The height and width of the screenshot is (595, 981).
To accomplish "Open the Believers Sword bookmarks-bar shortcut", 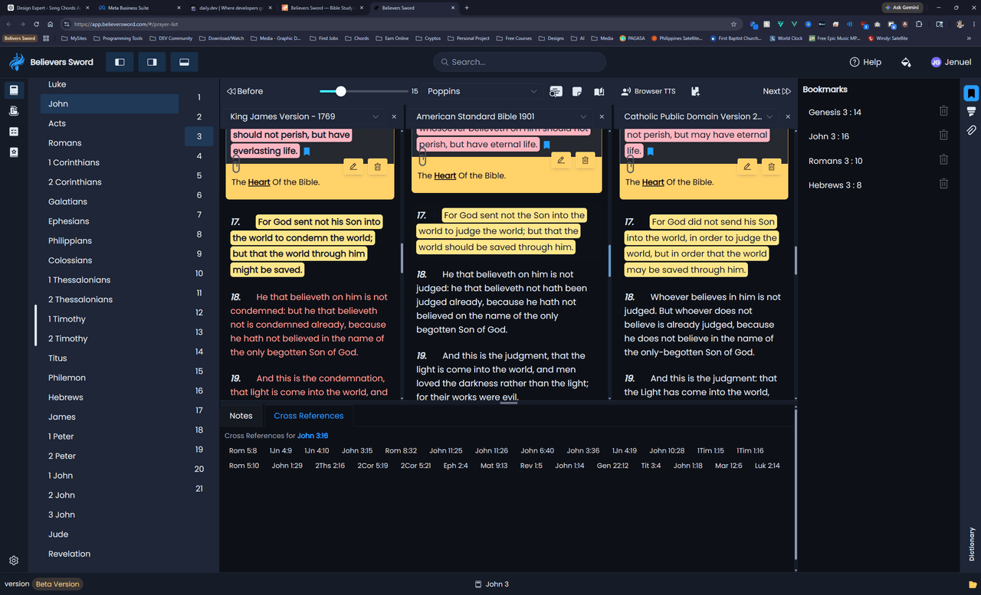I will click(19, 38).
